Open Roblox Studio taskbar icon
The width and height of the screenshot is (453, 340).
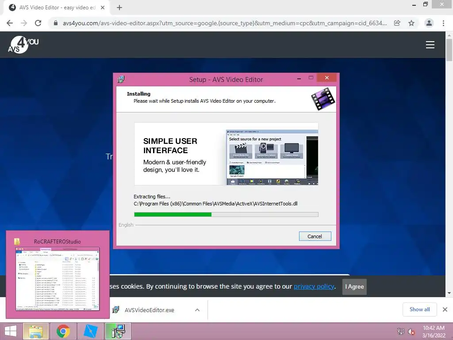click(90, 331)
